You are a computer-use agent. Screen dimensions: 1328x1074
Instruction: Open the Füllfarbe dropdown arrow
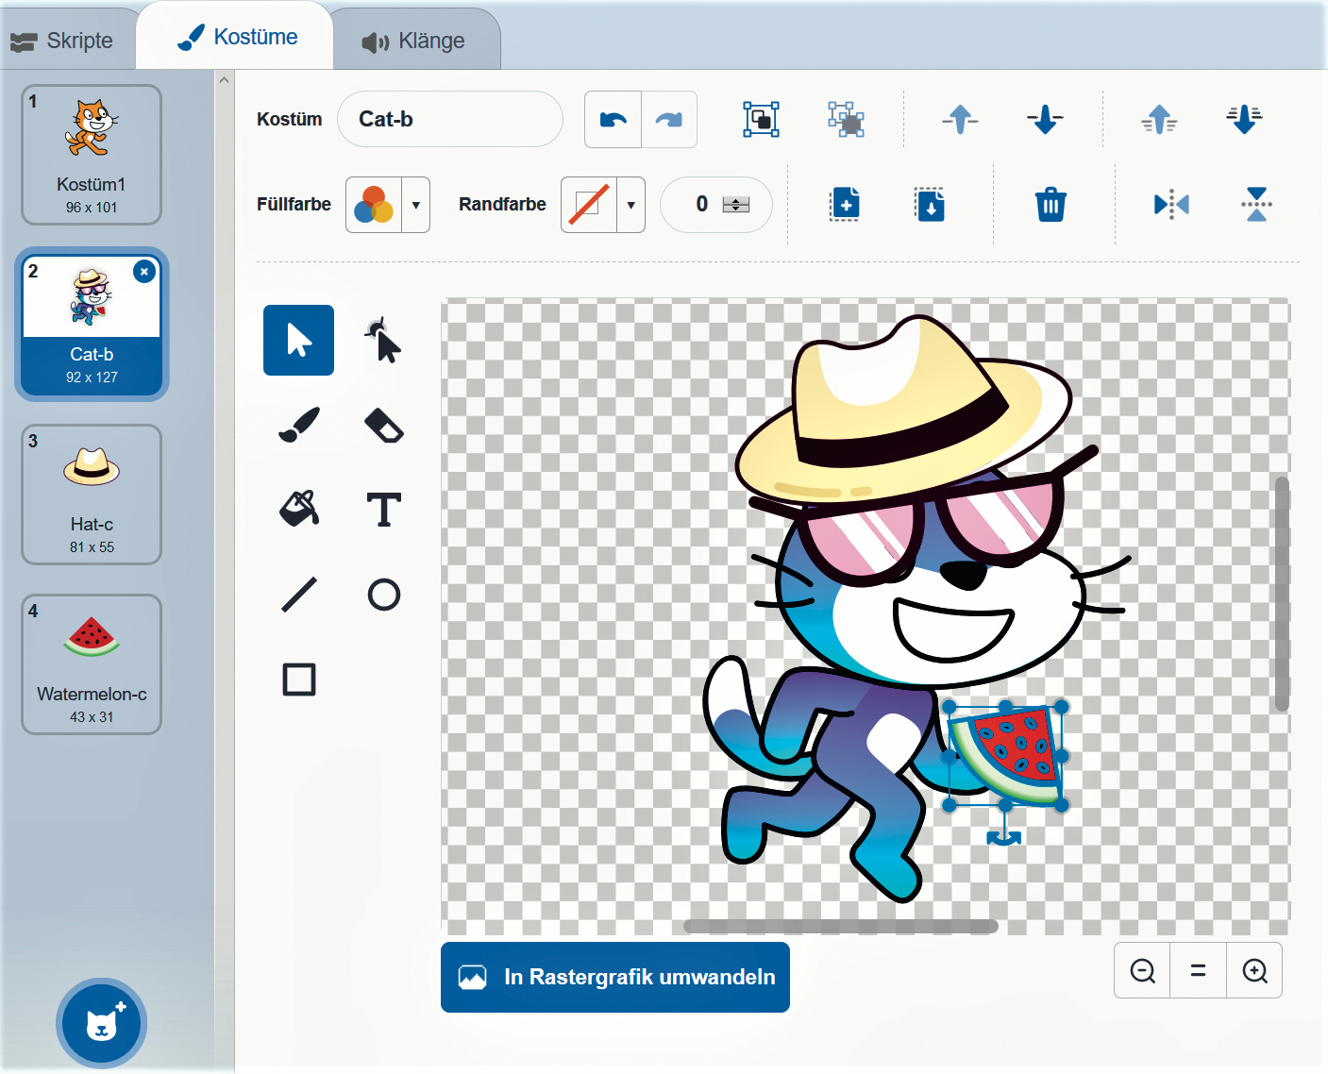click(x=415, y=205)
